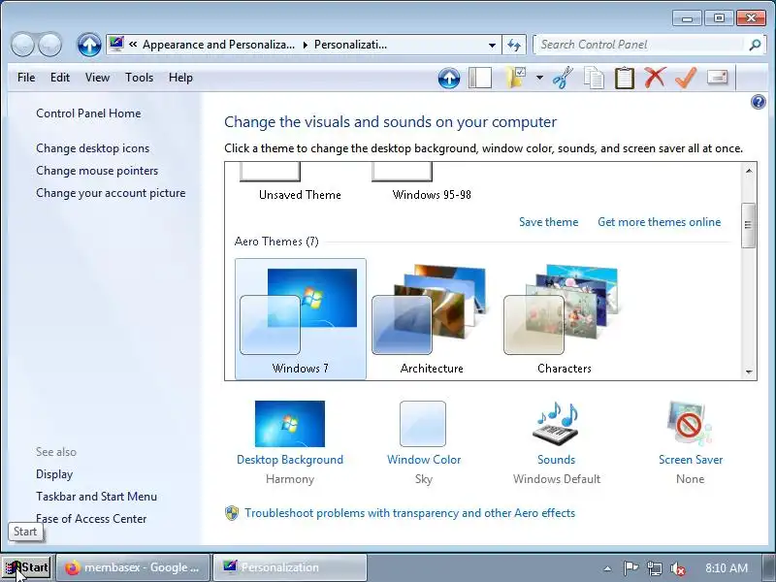The image size is (776, 582).
Task: Click Get more themes online link
Action: tap(660, 222)
